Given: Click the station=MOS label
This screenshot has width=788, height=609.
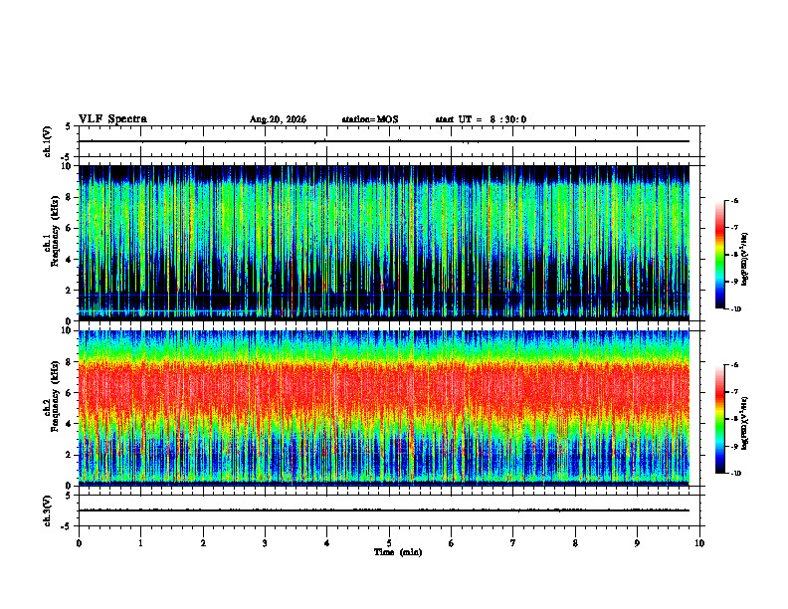Looking at the screenshot, I should point(370,119).
